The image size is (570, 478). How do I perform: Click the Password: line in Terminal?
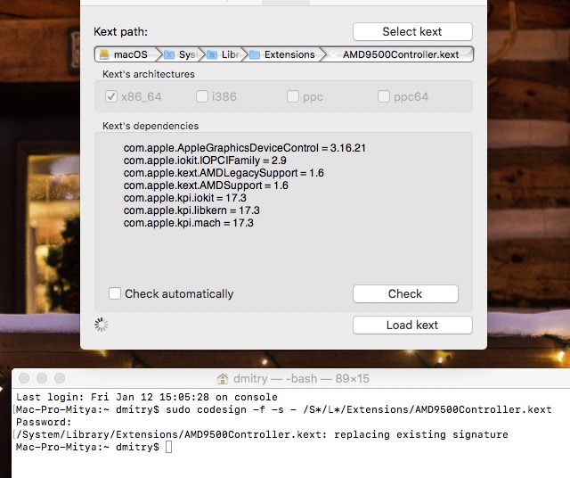pyautogui.click(x=44, y=422)
